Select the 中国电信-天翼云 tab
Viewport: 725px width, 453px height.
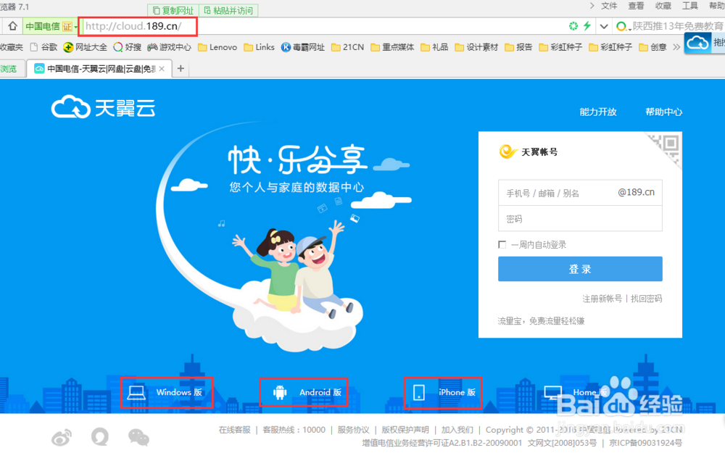[99, 69]
